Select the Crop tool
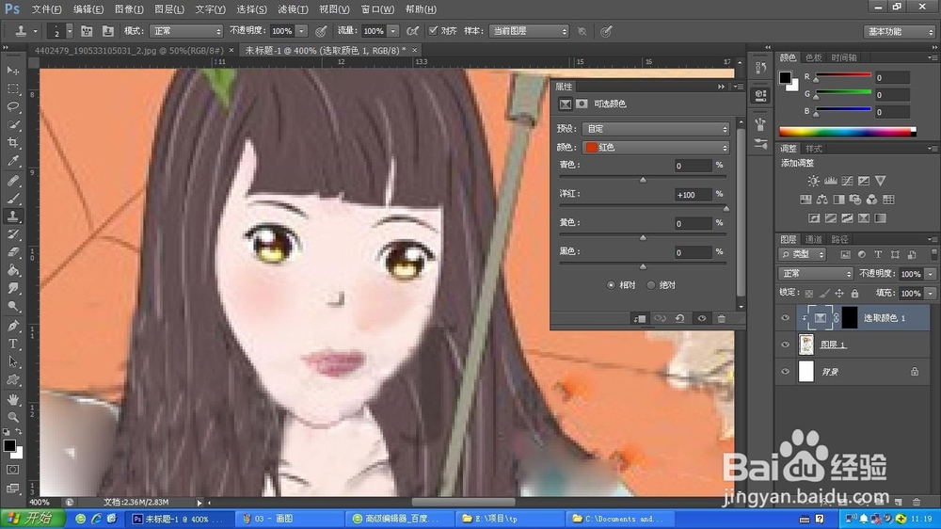 12,143
